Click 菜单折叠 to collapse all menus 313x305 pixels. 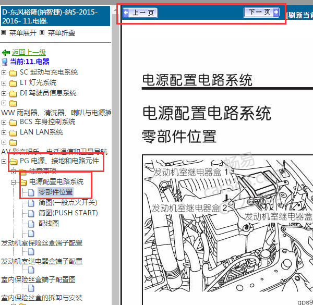click(62, 33)
